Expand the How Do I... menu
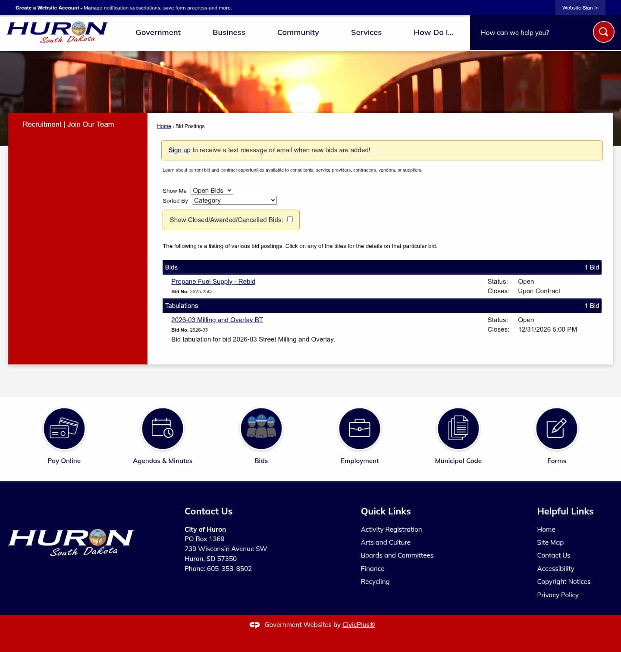The width and height of the screenshot is (621, 652). (x=433, y=32)
